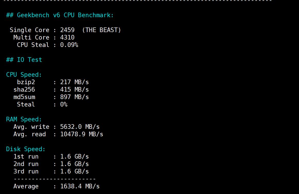Viewport: 299px width, 194px height.
Task: Click the md5sum result 897 MB/s
Action: (74, 97)
